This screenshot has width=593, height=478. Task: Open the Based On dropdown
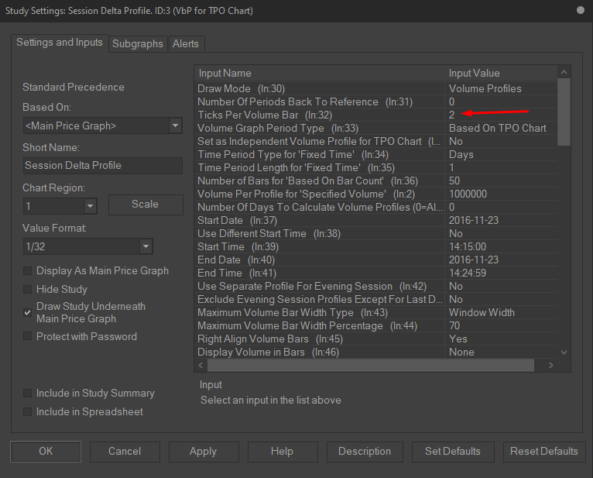102,126
